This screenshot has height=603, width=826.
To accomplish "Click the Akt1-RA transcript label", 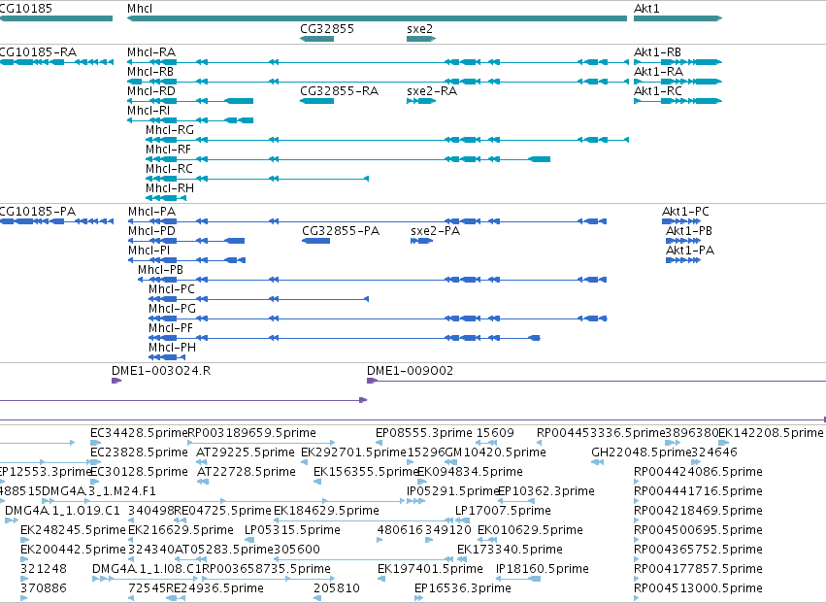I will [x=658, y=72].
